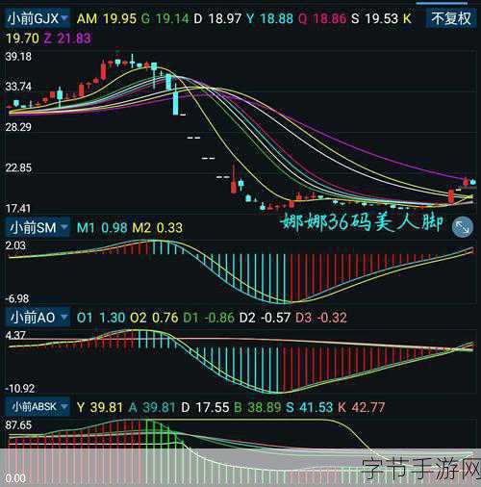Select the Z 21.83 indicator value
Screen dimensions: 481x487
click(67, 38)
